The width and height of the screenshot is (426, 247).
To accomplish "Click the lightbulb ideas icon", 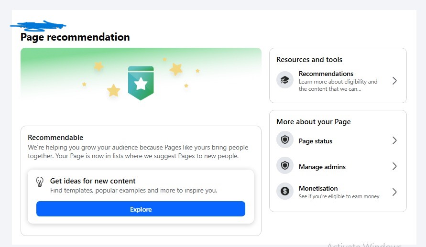I will coord(40,182).
